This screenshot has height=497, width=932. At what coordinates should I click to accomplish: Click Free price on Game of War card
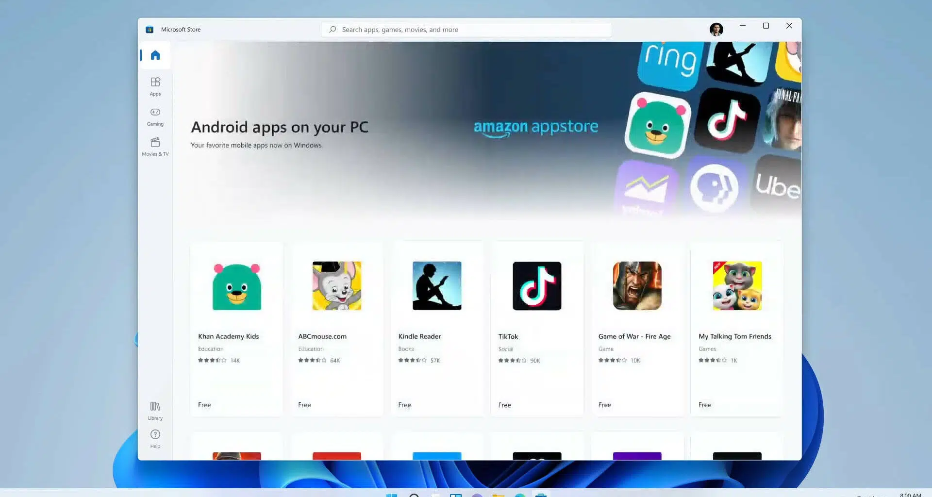click(x=605, y=405)
